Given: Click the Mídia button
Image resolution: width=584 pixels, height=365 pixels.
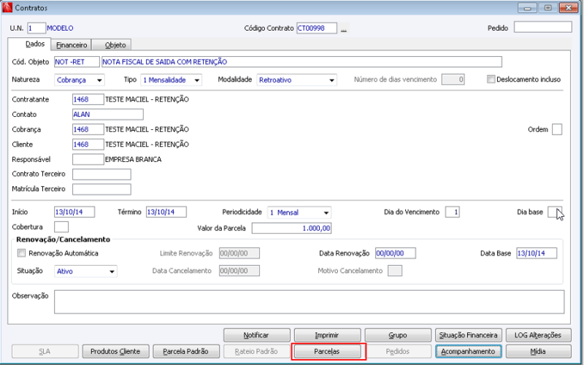Looking at the screenshot, I should 538,351.
